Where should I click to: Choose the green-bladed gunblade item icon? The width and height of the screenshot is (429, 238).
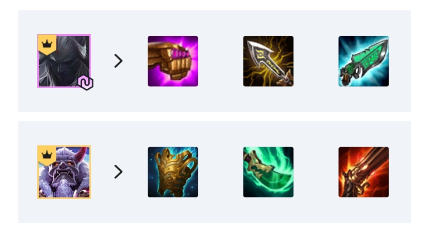click(x=363, y=61)
